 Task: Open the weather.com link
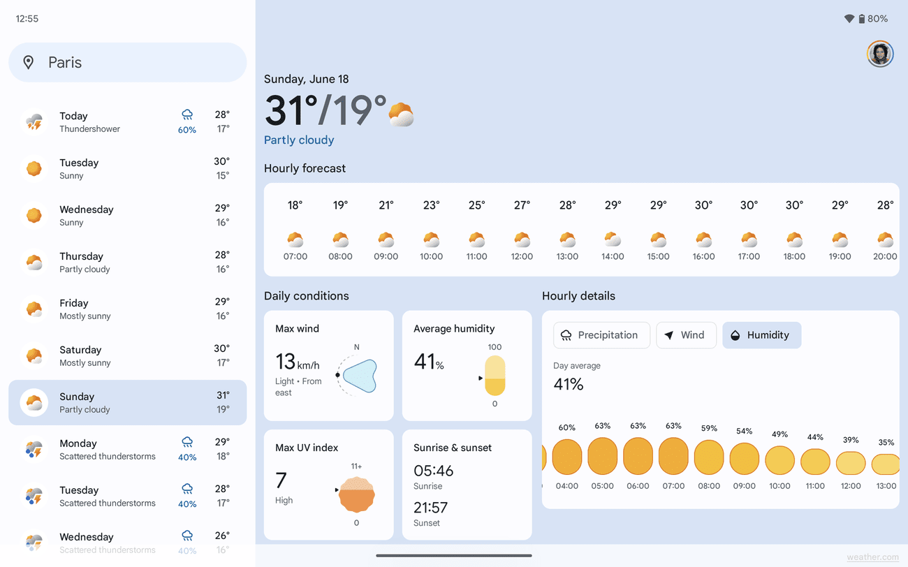[872, 557]
